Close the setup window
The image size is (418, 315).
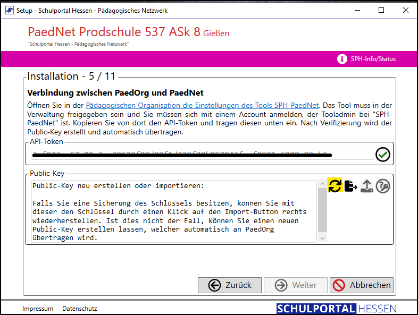tap(405, 11)
